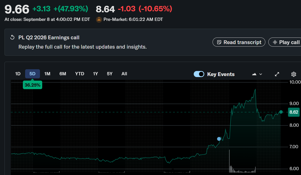The image size is (301, 175).
Task: Click the pre-market sunrise icon
Action: click(99, 19)
